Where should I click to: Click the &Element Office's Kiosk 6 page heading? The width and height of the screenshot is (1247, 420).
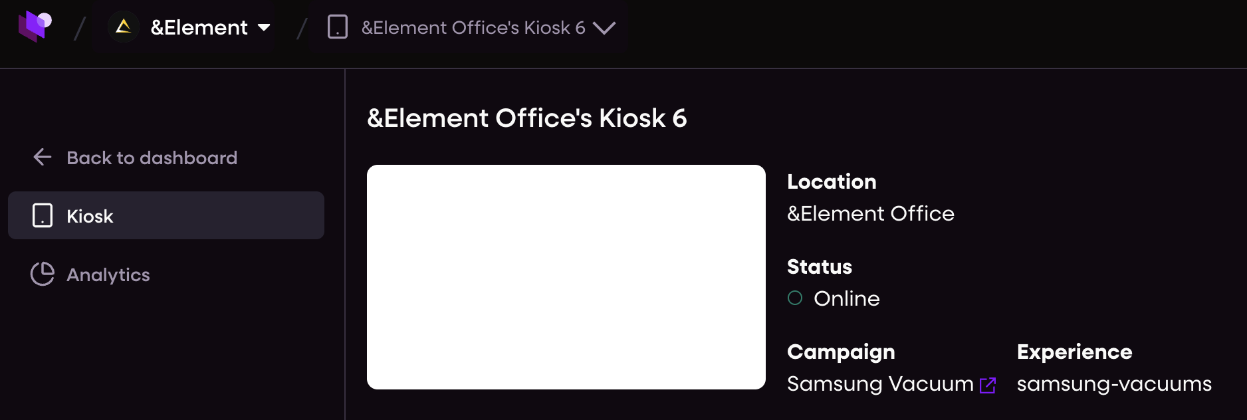527,118
